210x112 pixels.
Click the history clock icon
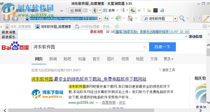(x=118, y=18)
